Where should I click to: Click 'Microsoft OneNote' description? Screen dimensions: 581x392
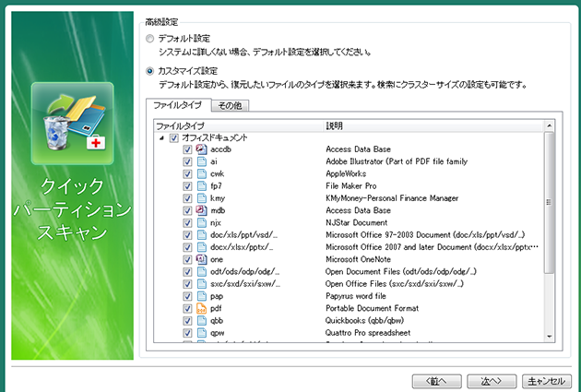point(358,259)
